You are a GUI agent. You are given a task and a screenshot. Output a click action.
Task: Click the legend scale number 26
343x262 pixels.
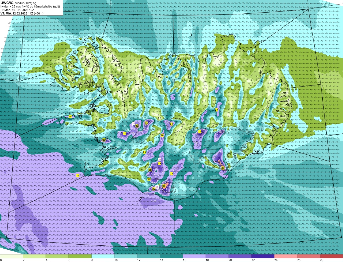tap(299, 260)
